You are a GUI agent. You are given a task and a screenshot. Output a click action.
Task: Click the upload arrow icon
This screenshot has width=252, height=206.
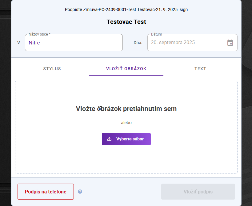click(109, 139)
